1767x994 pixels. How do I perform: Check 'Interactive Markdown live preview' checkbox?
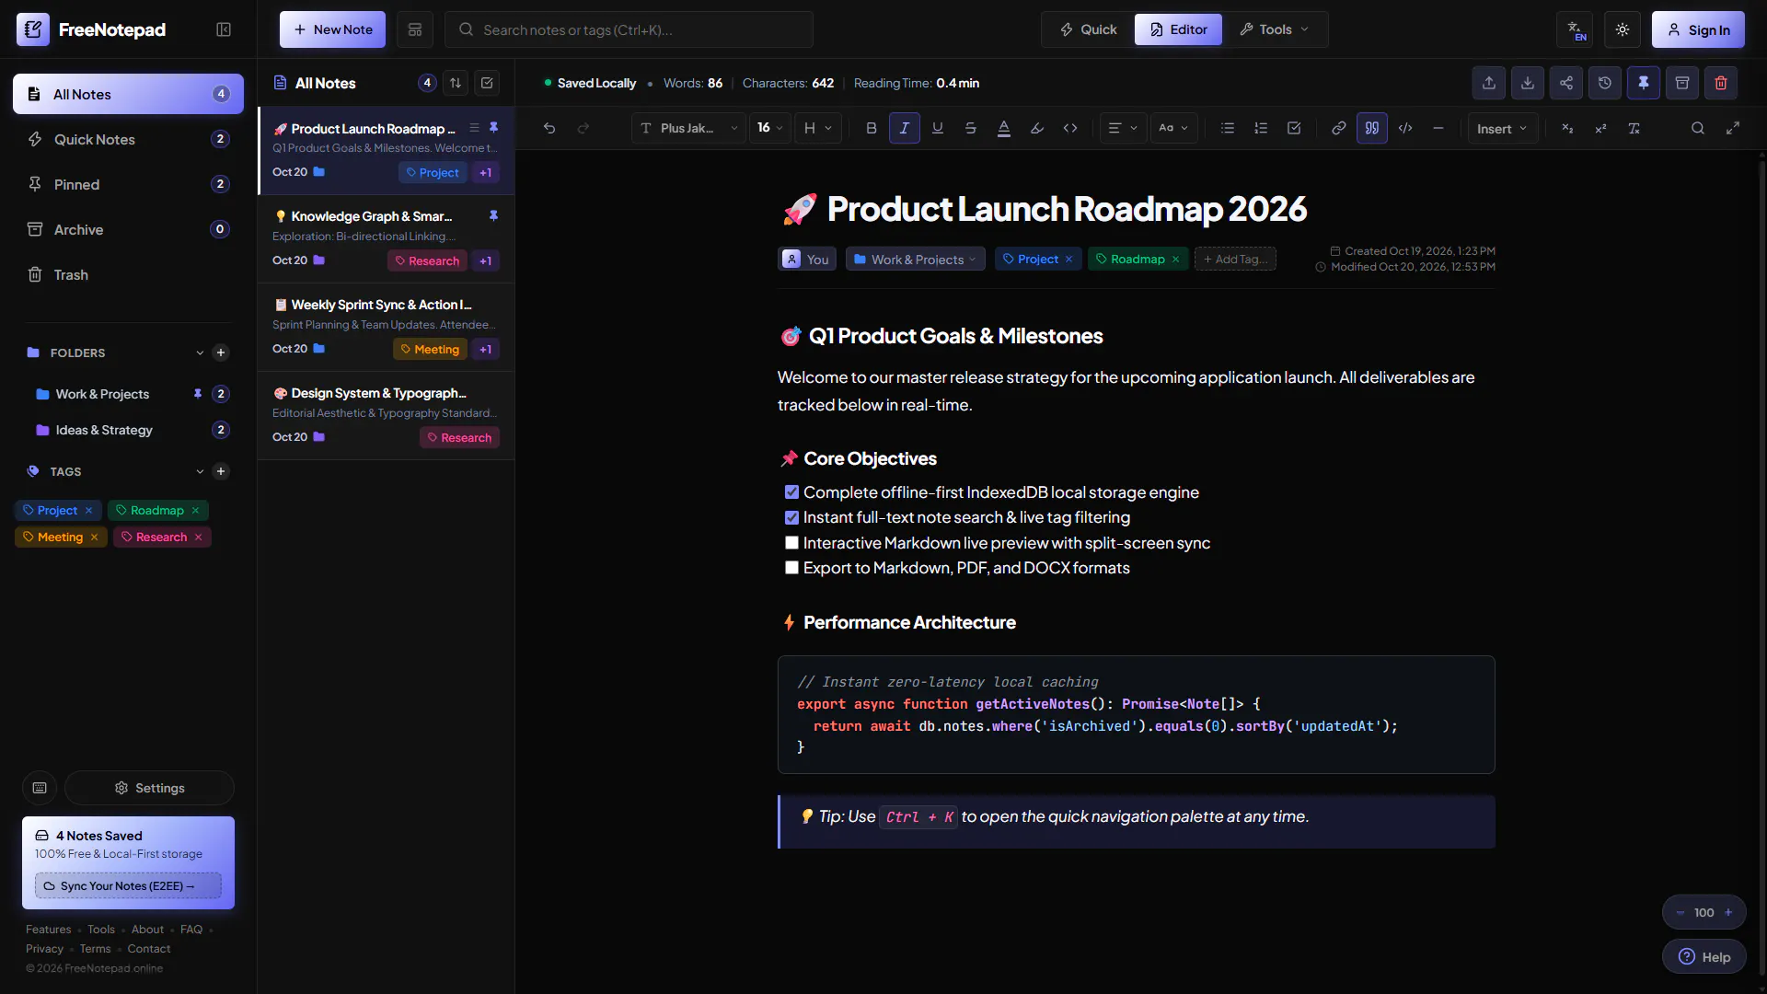pyautogui.click(x=791, y=543)
